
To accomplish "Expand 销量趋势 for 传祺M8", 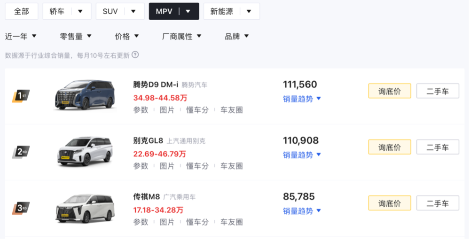I will pyautogui.click(x=302, y=211).
